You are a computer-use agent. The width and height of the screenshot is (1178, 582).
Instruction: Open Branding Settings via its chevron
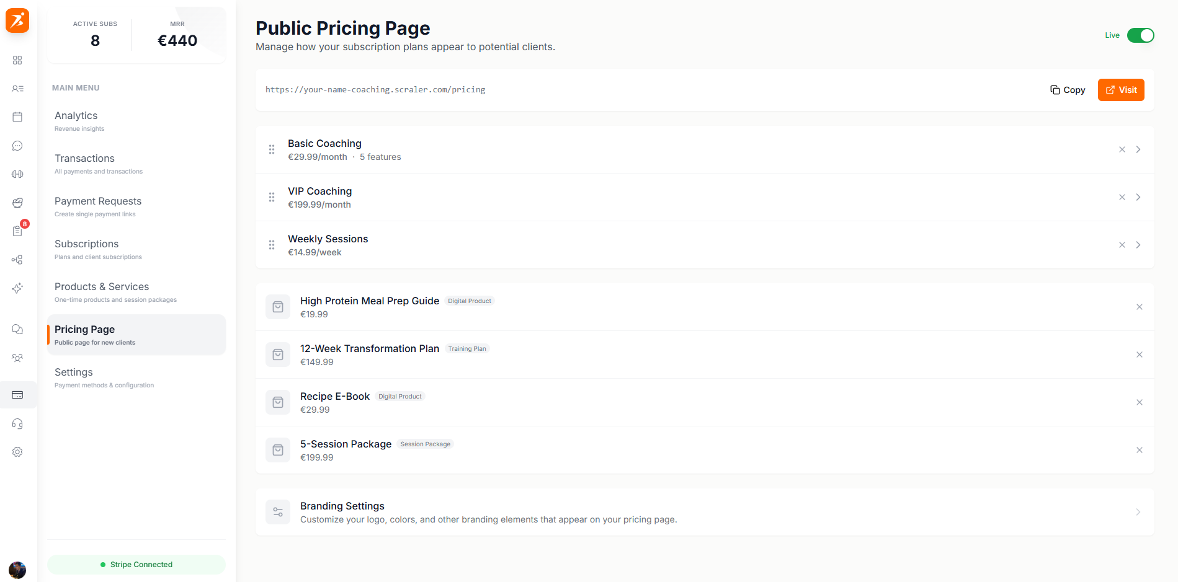click(1138, 512)
